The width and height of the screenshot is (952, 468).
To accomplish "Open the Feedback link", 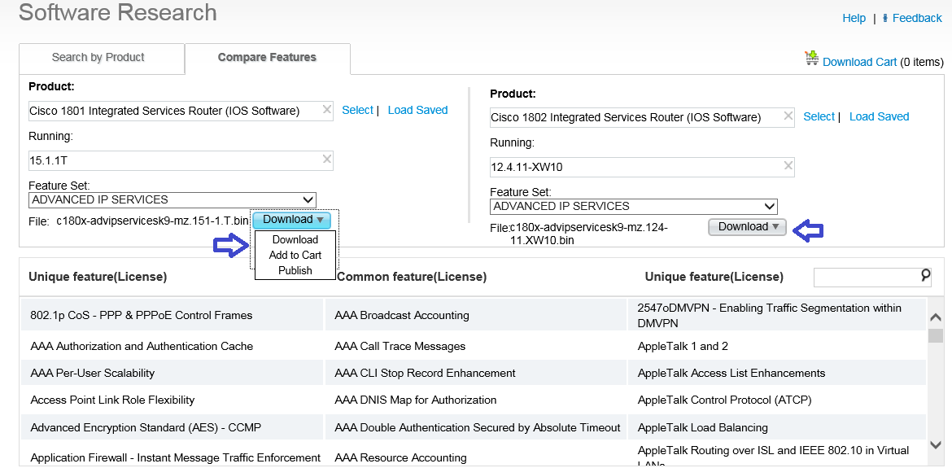I will pyautogui.click(x=917, y=18).
